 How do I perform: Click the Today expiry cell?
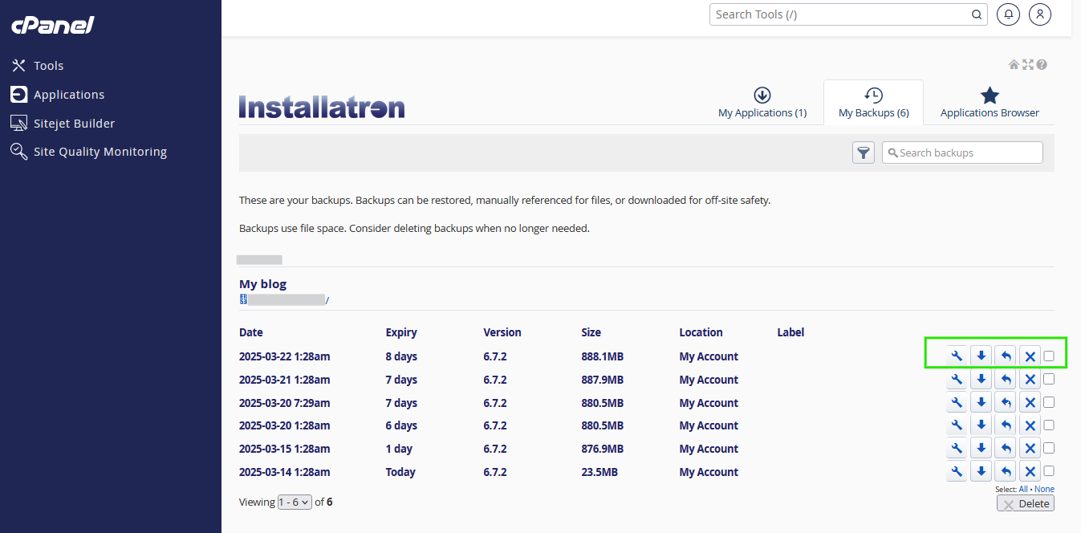click(400, 472)
